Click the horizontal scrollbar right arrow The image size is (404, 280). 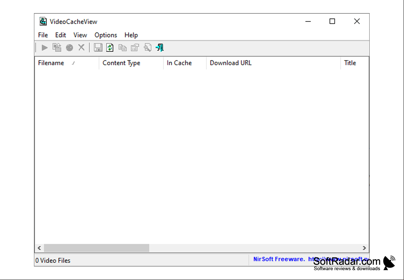pyautogui.click(x=364, y=248)
